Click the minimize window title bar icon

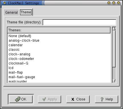(109, 3)
